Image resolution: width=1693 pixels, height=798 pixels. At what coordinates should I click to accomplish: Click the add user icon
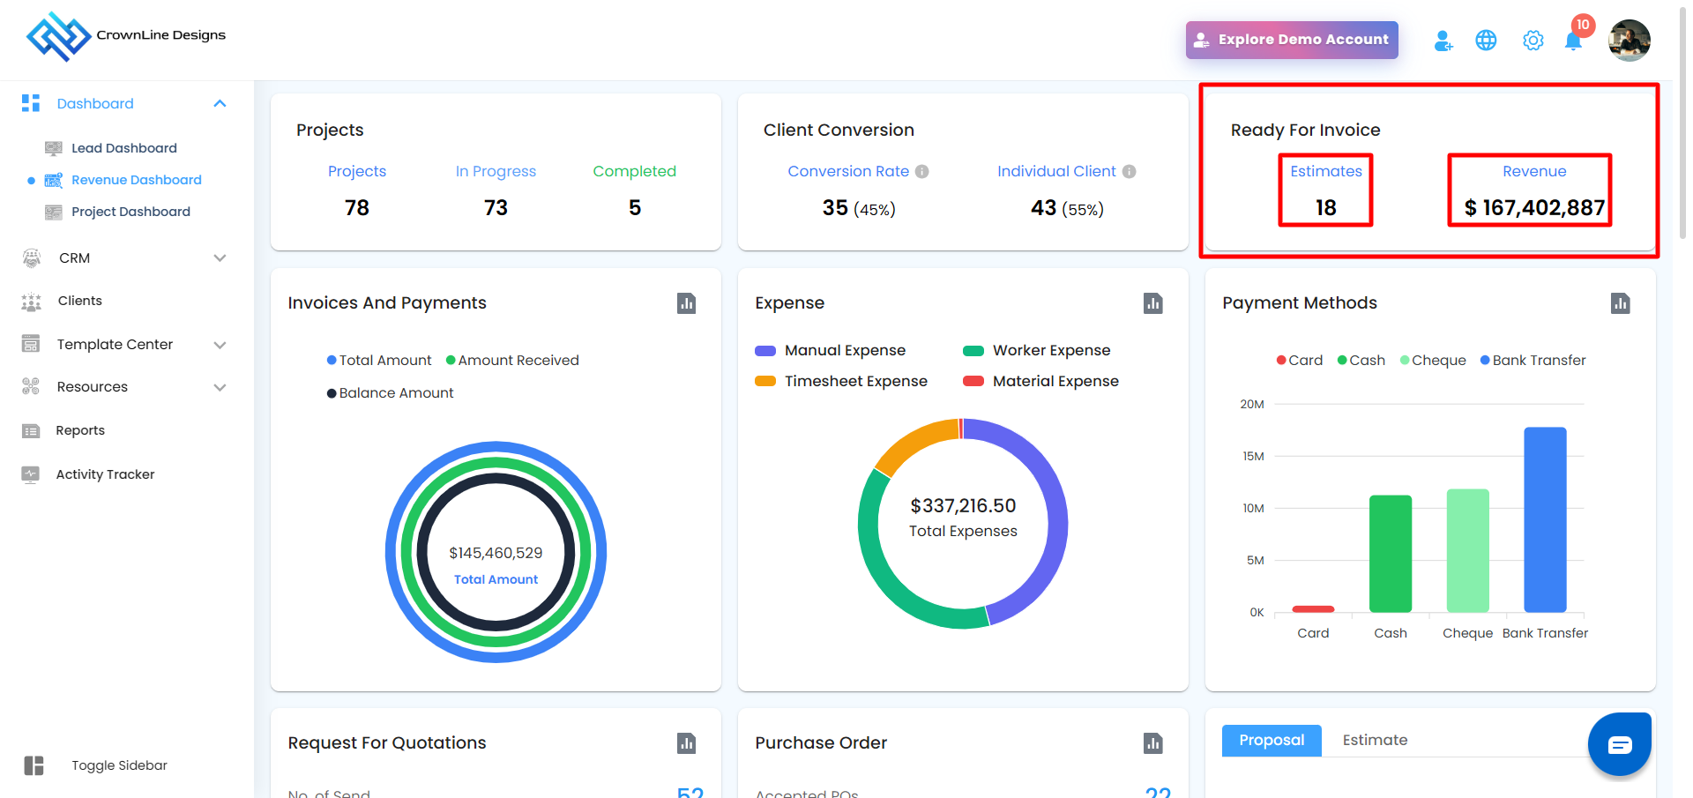pyautogui.click(x=1443, y=41)
